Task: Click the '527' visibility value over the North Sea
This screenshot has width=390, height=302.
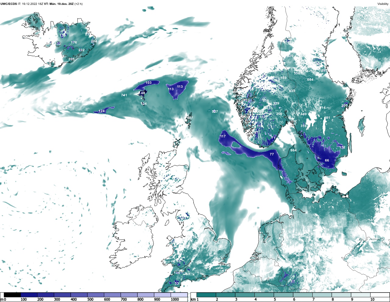Action: [215, 112]
